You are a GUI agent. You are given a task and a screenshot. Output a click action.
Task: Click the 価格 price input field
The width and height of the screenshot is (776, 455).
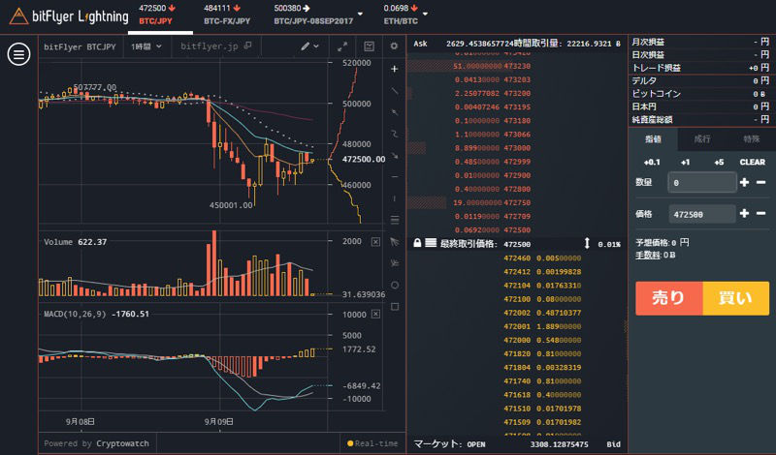701,214
